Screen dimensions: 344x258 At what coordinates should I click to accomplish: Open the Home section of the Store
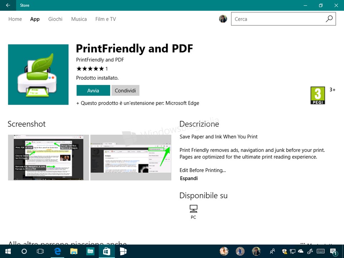[x=15, y=19]
